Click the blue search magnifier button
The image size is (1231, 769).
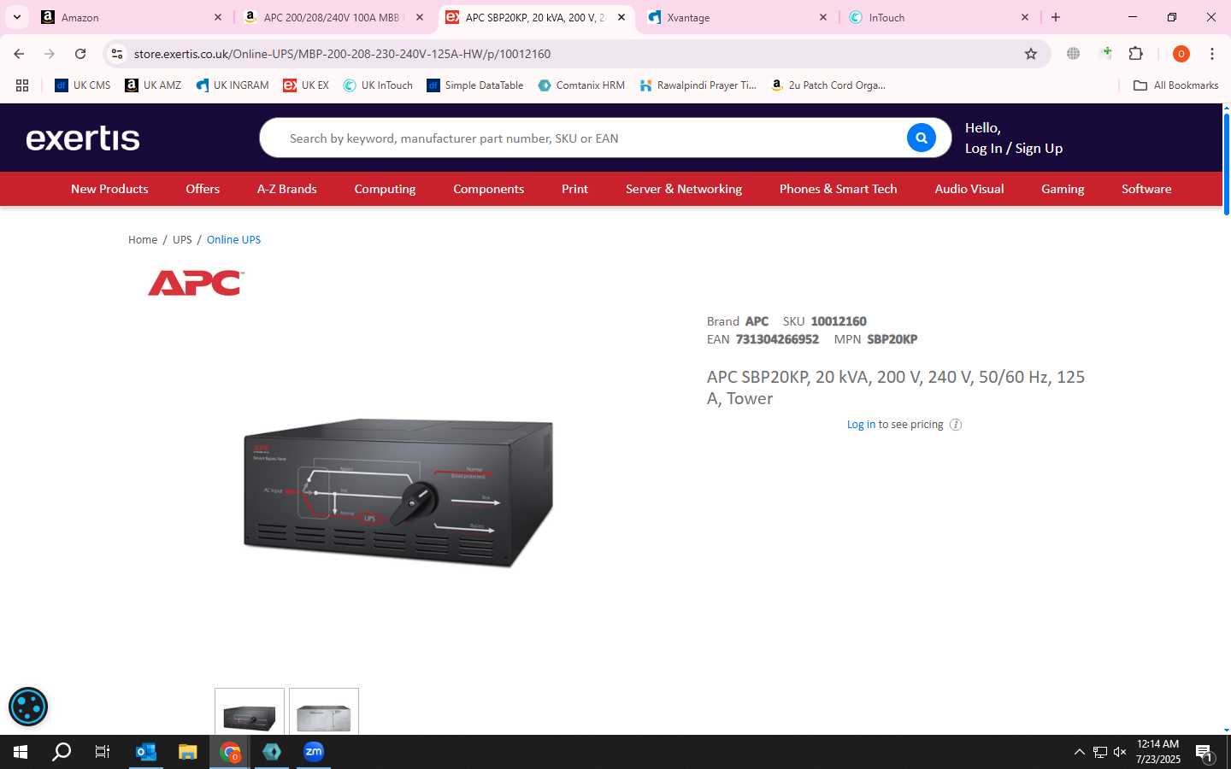coord(921,138)
